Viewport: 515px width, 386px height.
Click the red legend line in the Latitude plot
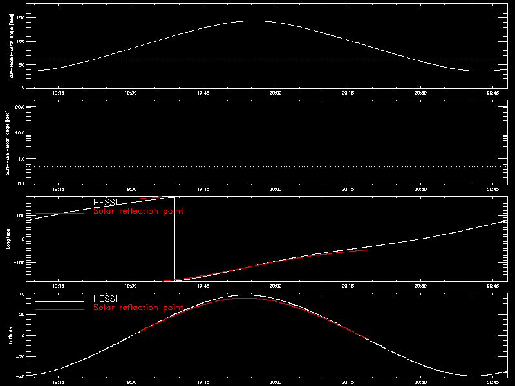60,309
